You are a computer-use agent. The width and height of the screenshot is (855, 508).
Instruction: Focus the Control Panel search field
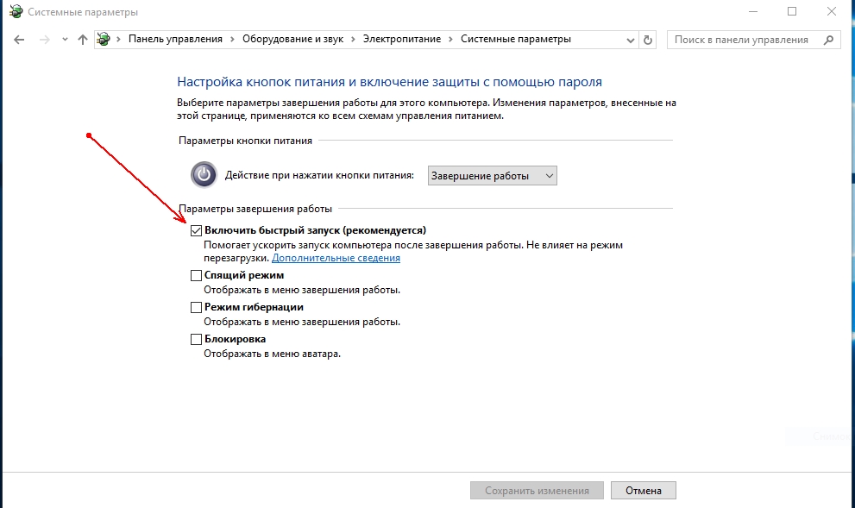point(742,40)
